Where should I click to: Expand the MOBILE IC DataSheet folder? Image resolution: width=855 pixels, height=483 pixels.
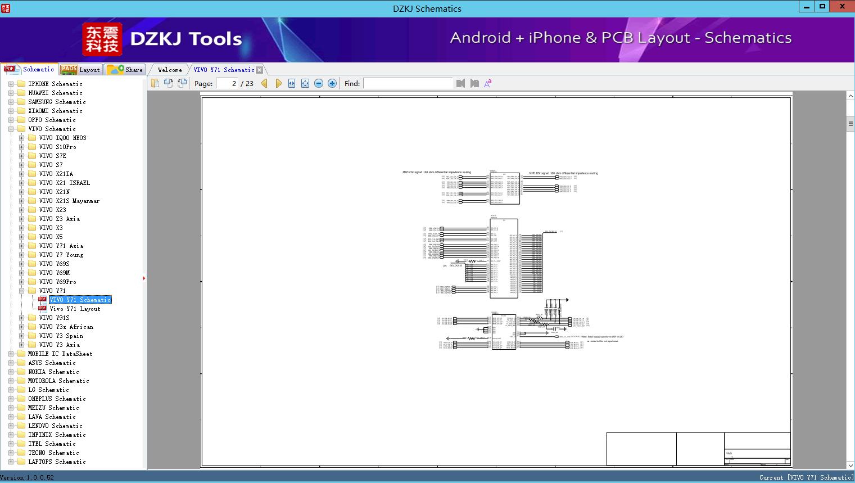pyautogui.click(x=11, y=354)
